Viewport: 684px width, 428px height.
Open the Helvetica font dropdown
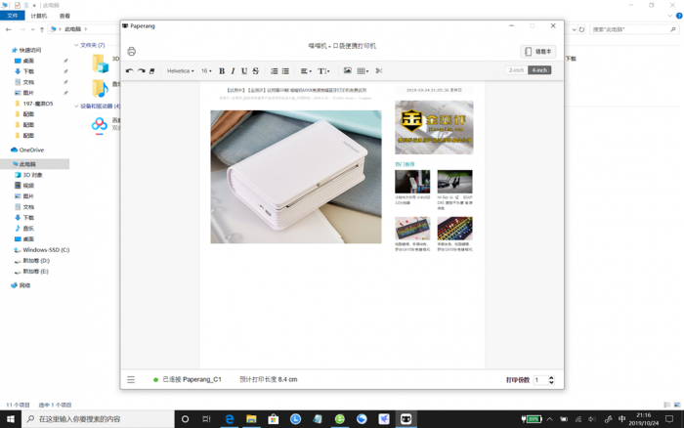tap(180, 71)
